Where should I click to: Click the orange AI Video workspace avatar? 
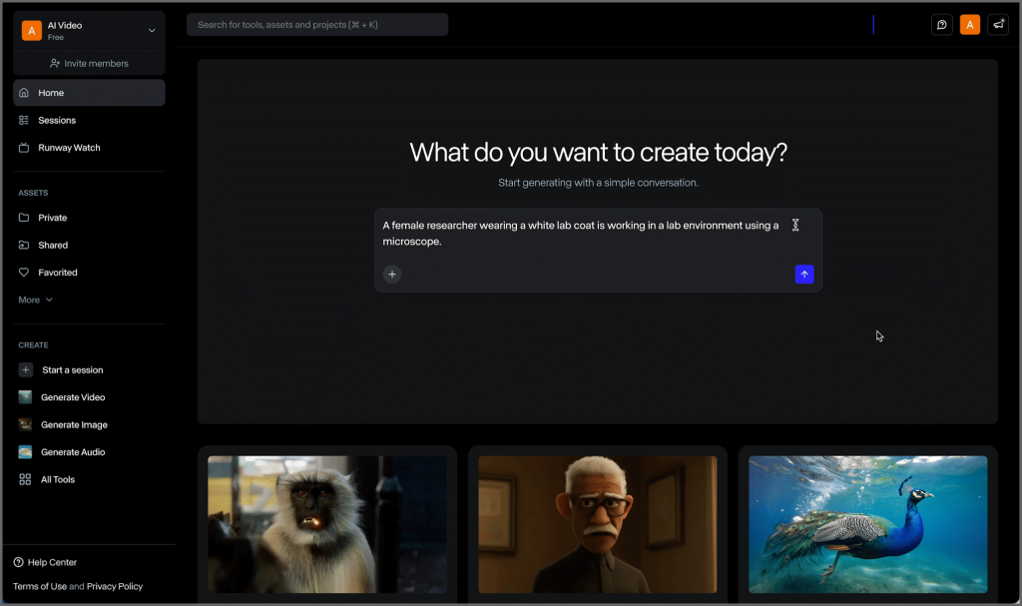[x=31, y=31]
